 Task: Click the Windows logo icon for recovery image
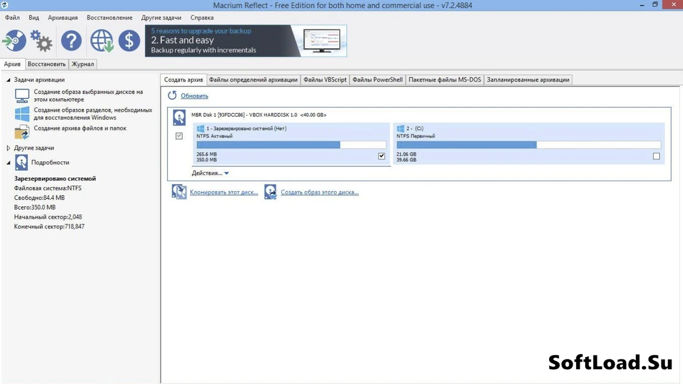pyautogui.click(x=22, y=113)
